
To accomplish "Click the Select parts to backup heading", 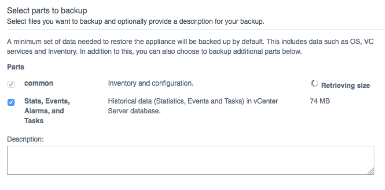I will [47, 11].
